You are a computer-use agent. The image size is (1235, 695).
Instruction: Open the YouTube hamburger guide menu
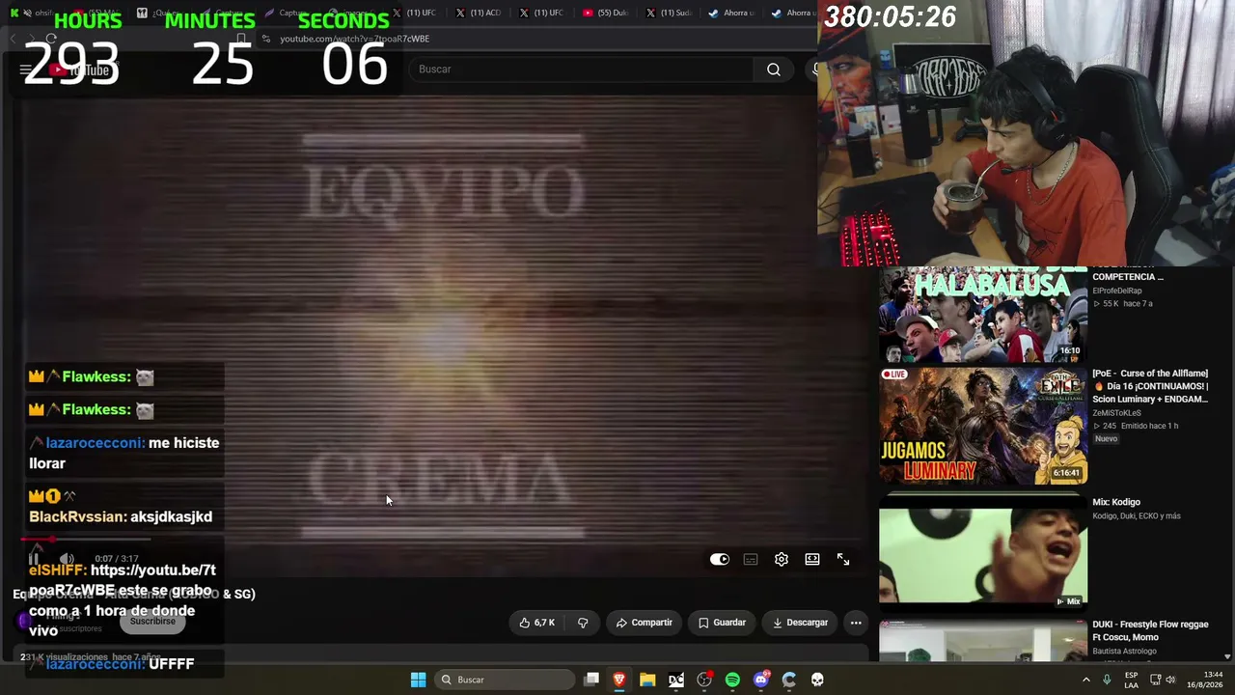pos(25,69)
